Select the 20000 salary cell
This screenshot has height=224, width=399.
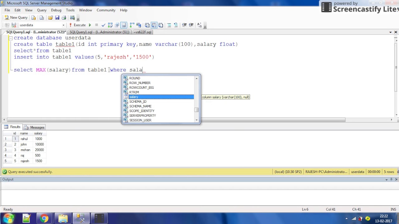coord(39,150)
